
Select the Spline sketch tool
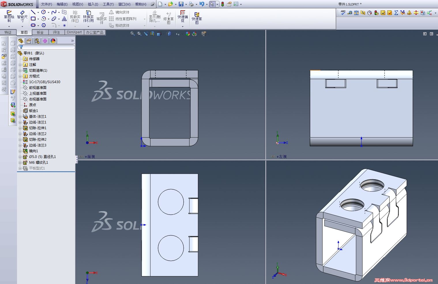(54, 12)
